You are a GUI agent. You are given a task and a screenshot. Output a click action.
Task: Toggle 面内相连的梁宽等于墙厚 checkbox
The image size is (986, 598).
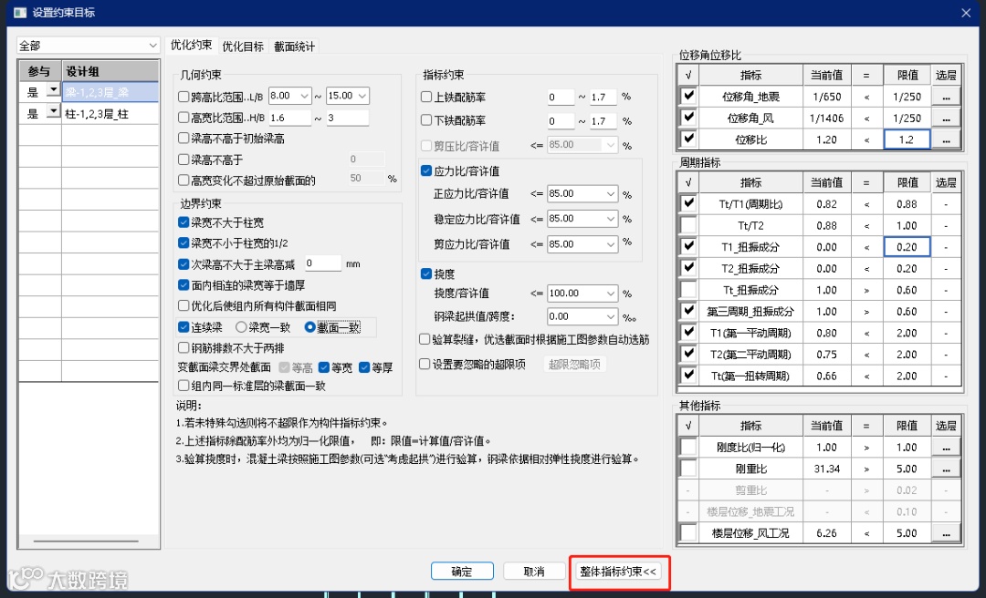(184, 285)
